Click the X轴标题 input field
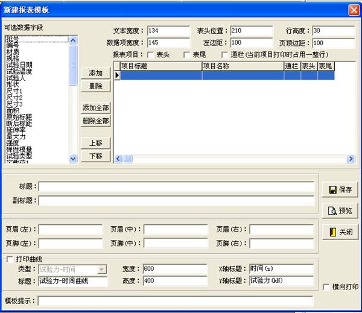The image size is (362, 313). click(281, 269)
